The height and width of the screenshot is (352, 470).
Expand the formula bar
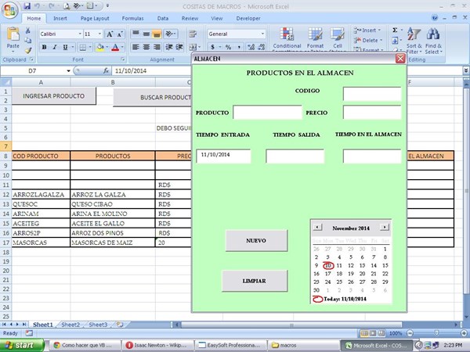click(x=466, y=70)
